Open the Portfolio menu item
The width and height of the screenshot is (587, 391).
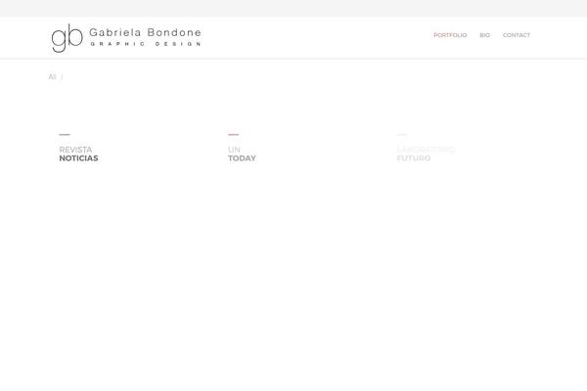450,35
